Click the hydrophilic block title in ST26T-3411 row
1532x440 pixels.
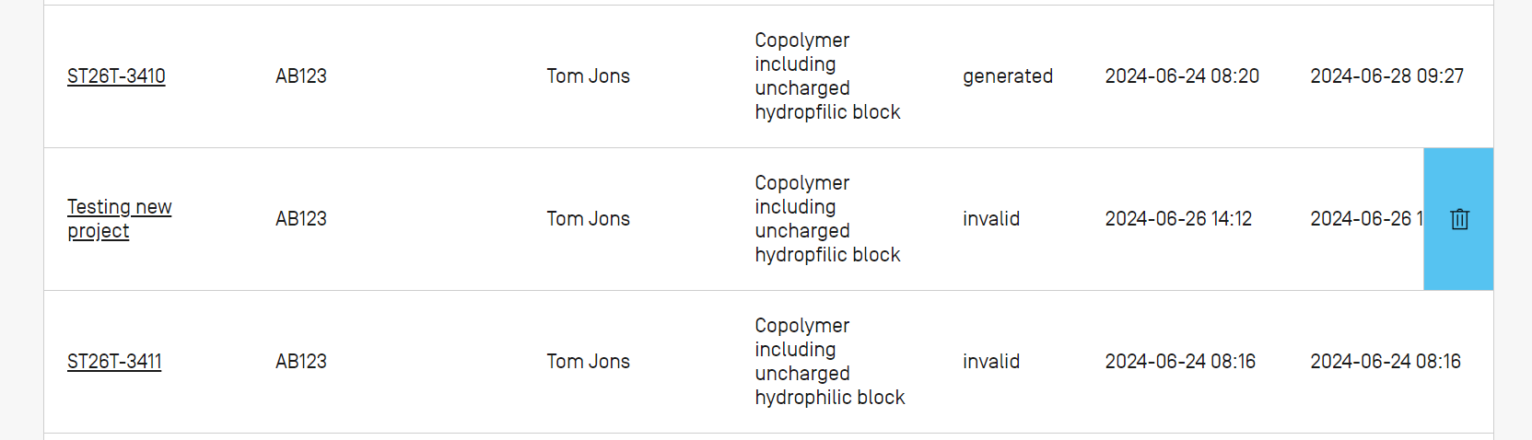pyautogui.click(x=829, y=362)
